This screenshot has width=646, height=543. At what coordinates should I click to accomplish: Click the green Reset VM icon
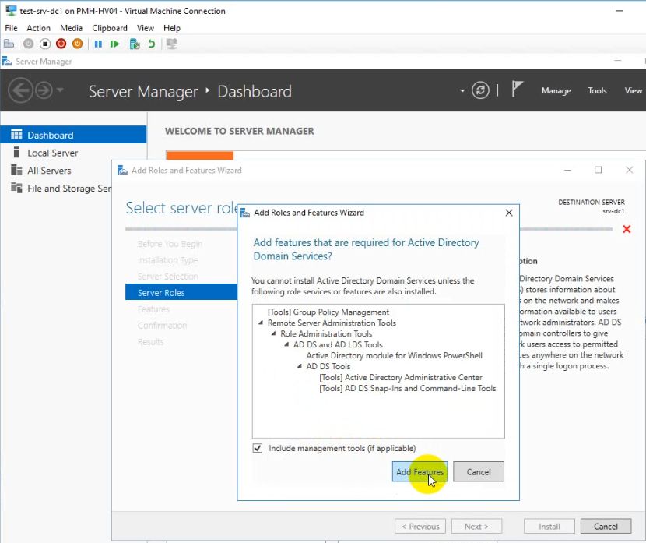pos(114,44)
